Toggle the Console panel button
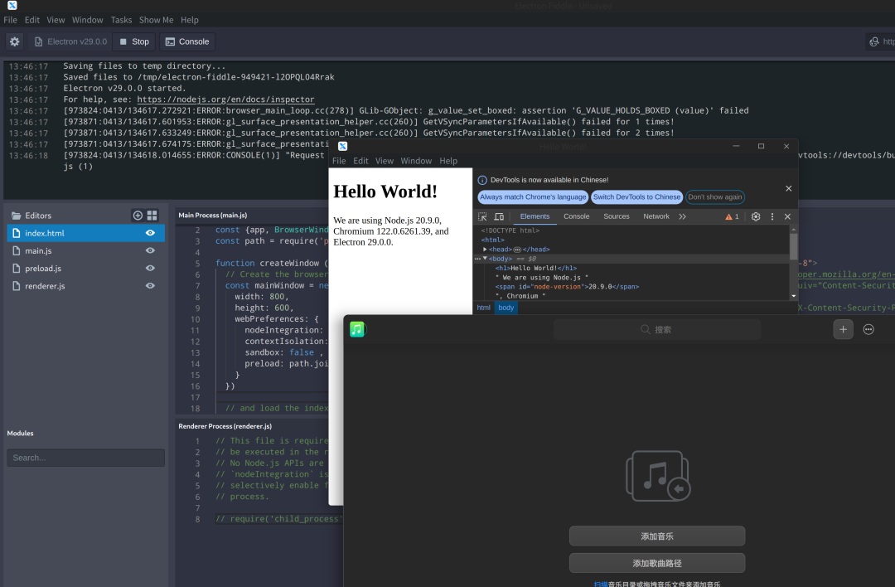Image resolution: width=895 pixels, height=587 pixels. [187, 41]
